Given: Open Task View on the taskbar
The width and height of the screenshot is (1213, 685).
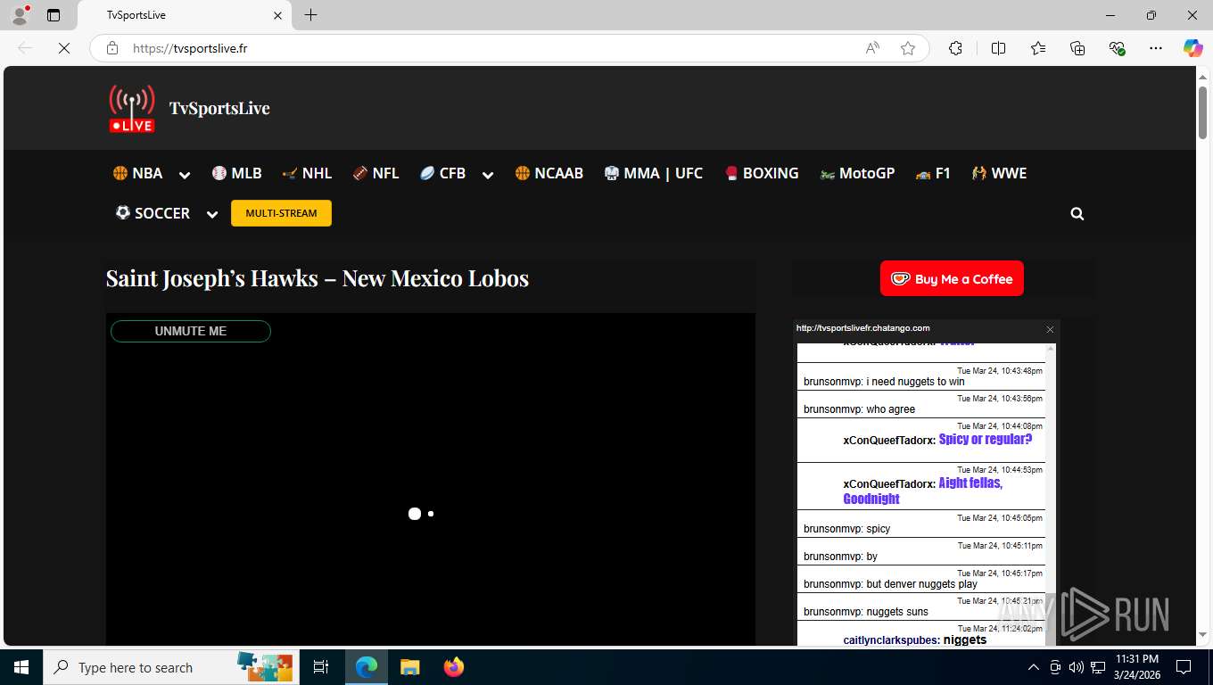Looking at the screenshot, I should tap(321, 667).
